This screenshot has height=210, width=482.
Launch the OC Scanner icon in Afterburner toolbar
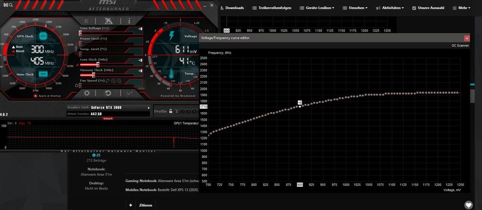pos(108,21)
